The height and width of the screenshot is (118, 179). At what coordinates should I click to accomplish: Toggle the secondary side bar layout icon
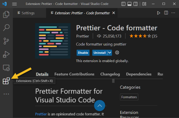[x=135, y=4]
